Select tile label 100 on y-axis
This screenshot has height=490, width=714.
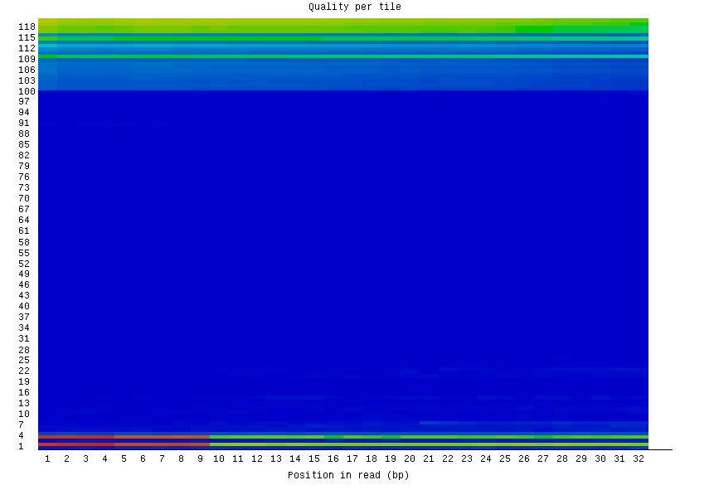(27, 91)
